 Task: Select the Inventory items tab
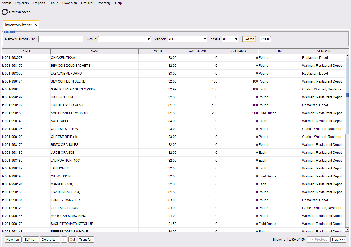tap(18, 25)
